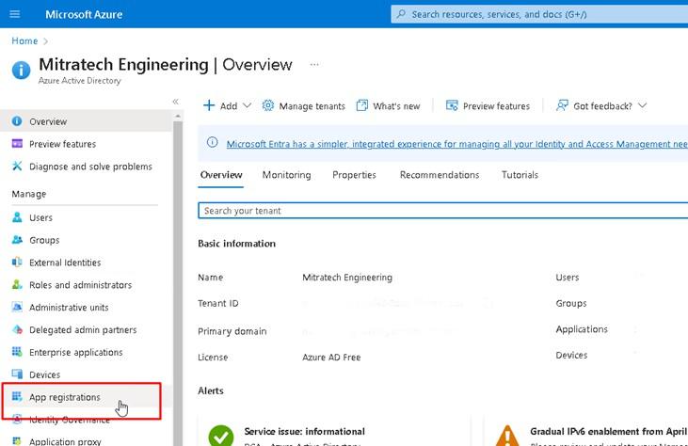
Task: Click Manage tenants gear icon
Action: click(x=267, y=105)
